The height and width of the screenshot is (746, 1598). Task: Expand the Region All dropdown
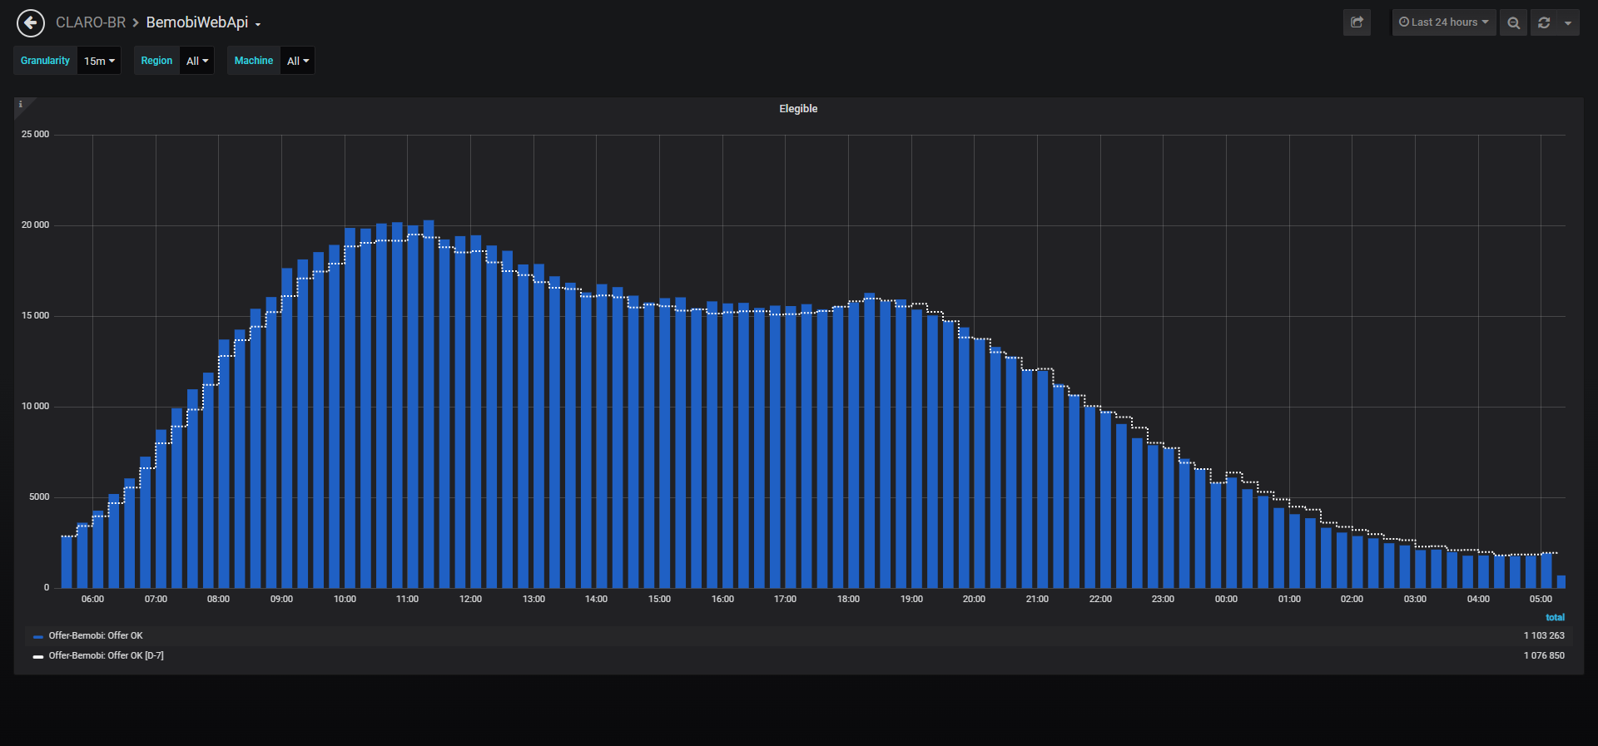(197, 61)
